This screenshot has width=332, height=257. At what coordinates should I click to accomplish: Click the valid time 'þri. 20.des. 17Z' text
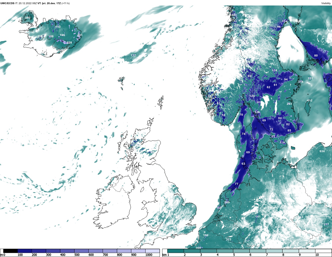pos(52,3)
